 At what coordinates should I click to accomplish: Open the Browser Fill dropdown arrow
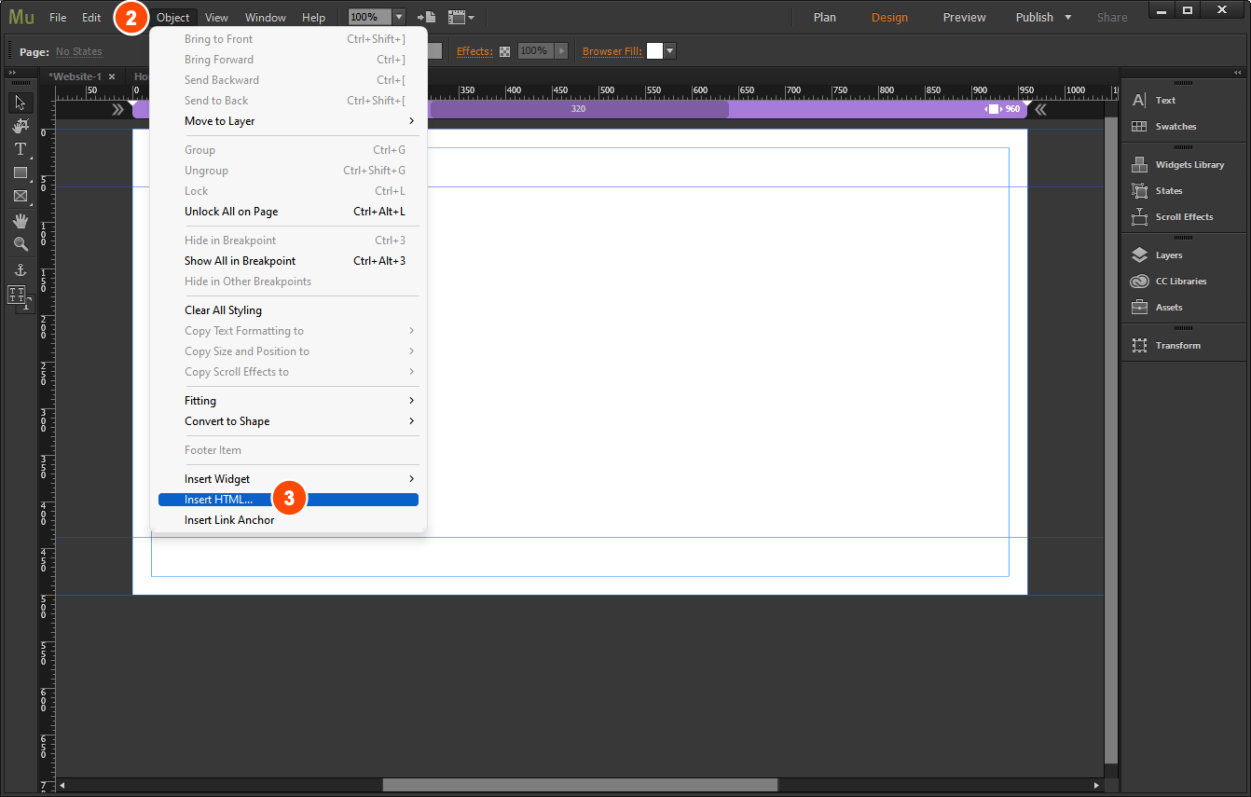click(x=669, y=51)
